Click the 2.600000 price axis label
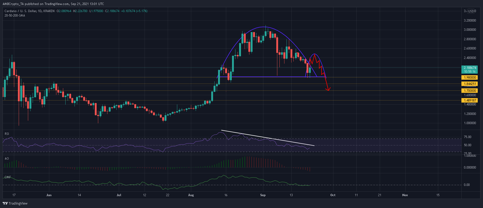Screen dimensions: 483x208 (x=470, y=48)
